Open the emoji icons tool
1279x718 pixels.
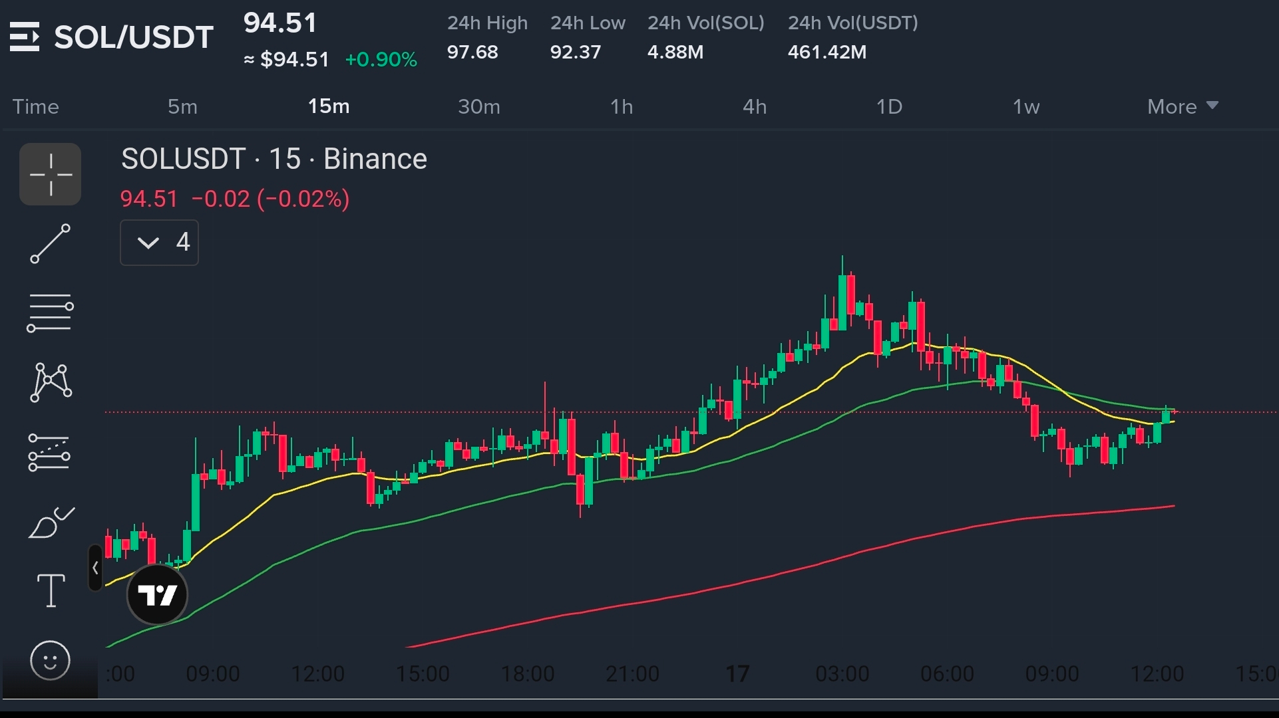click(50, 660)
